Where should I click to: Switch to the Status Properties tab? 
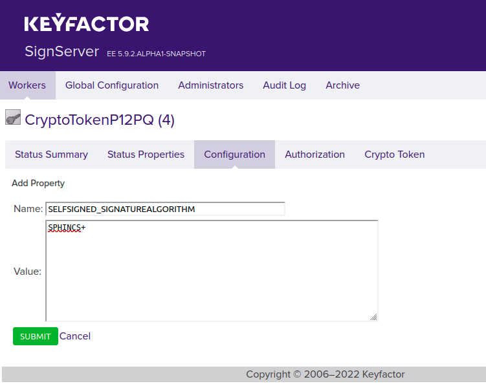coord(146,155)
